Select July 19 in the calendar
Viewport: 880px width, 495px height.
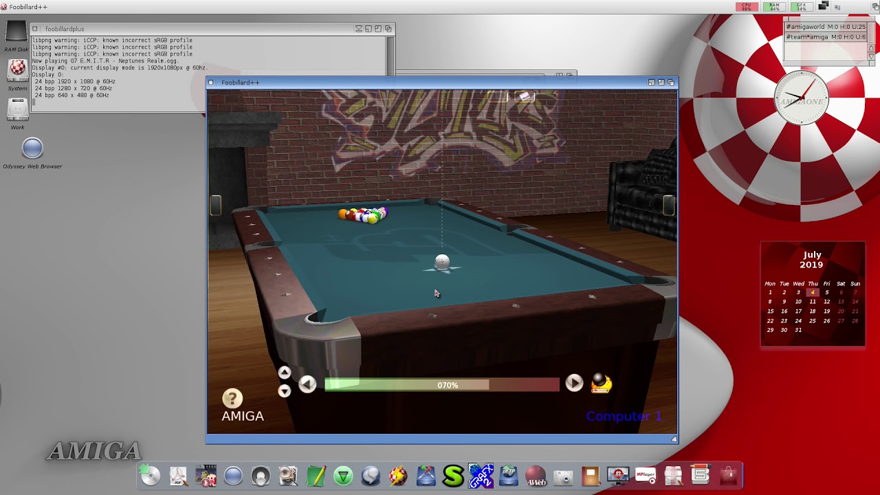click(826, 311)
